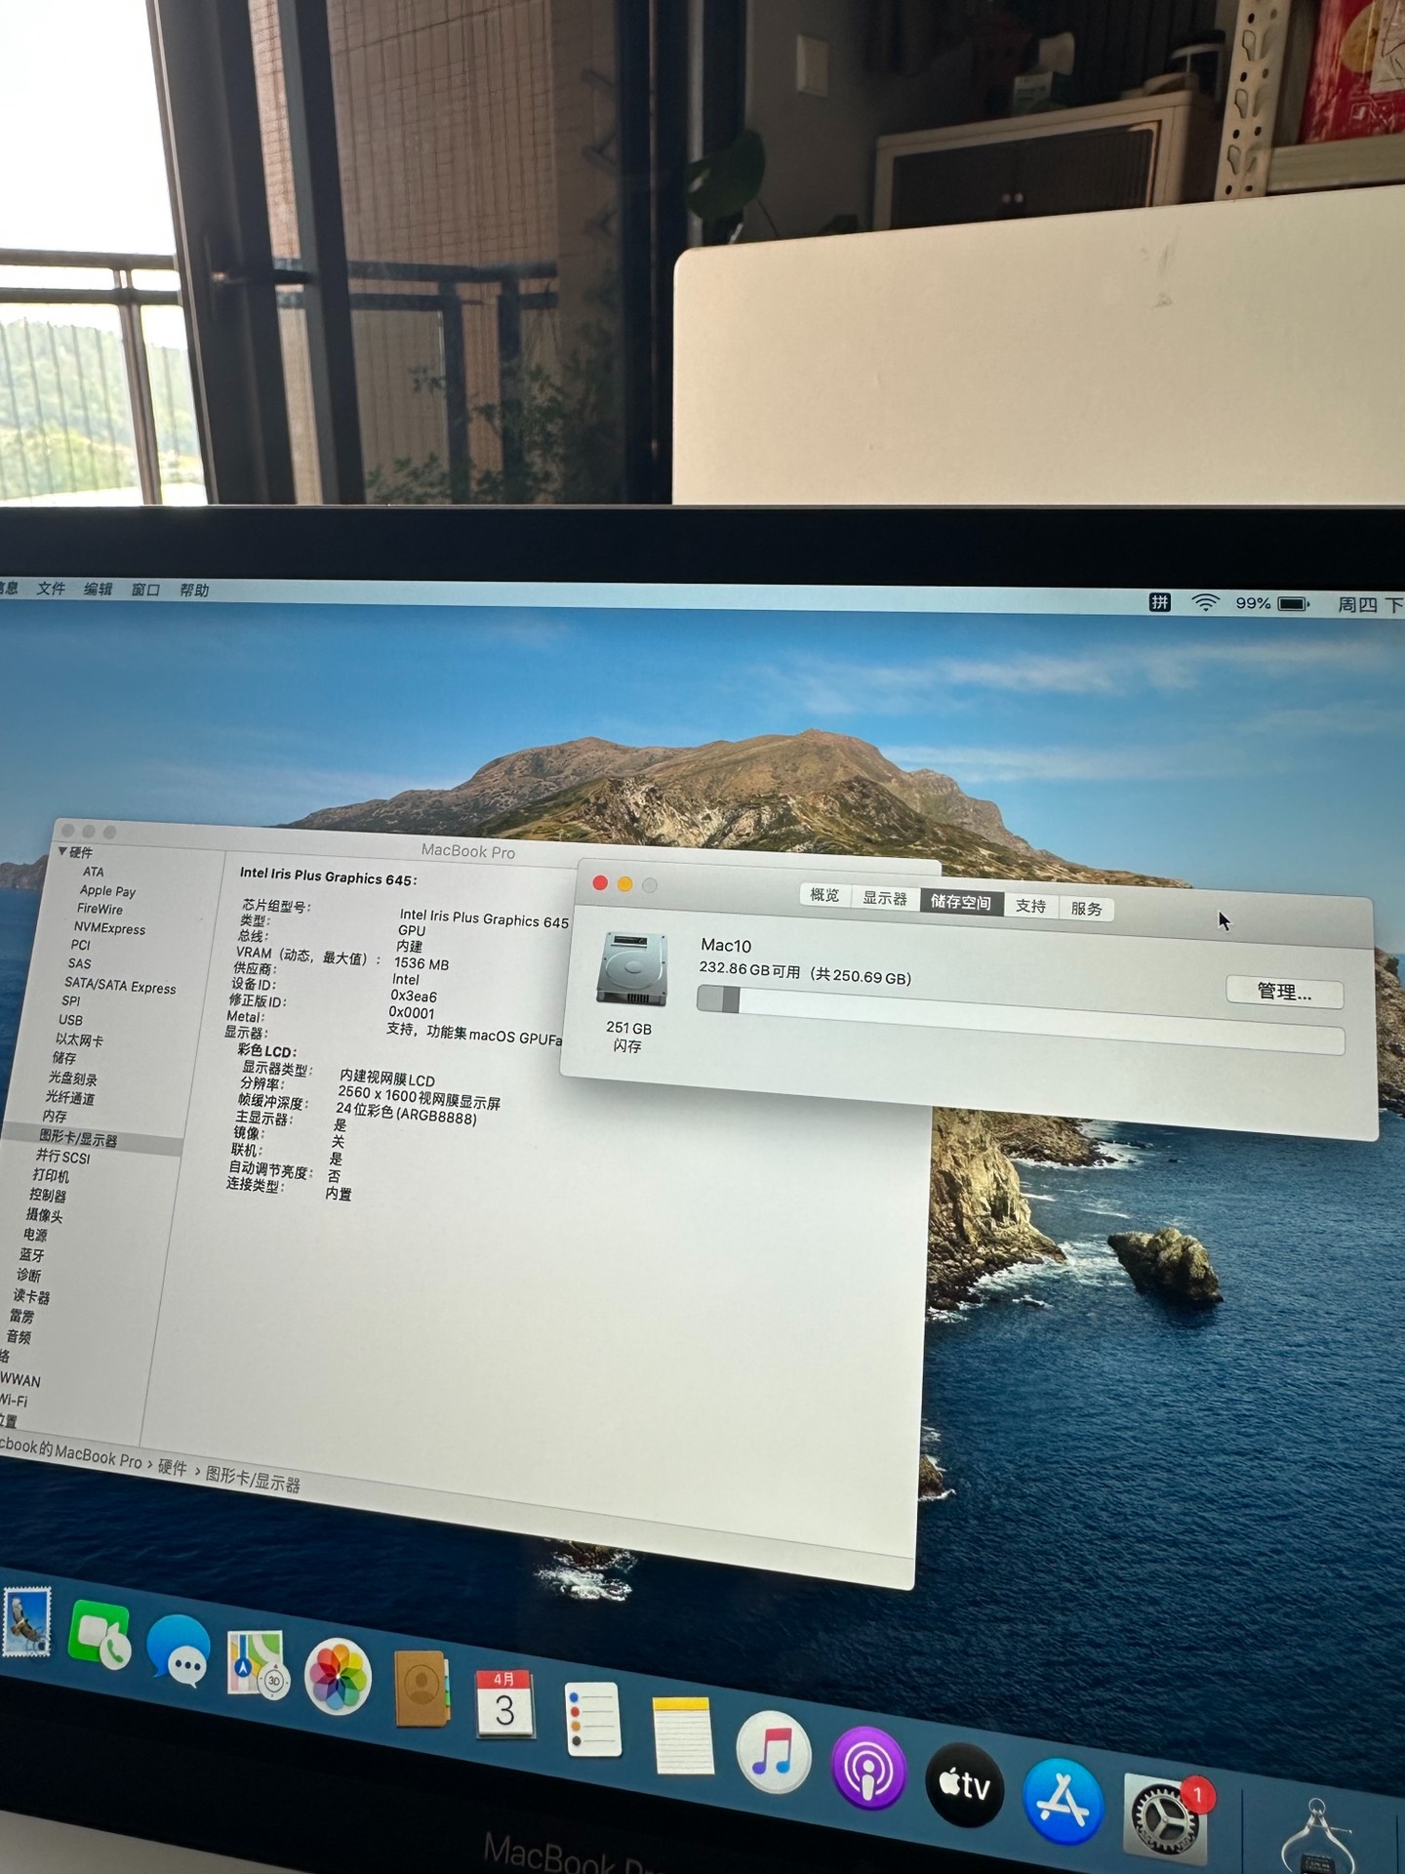
Task: Select SPI in sidebar
Action: 70,1001
